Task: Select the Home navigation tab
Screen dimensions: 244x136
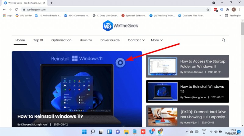Action: coord(20,40)
